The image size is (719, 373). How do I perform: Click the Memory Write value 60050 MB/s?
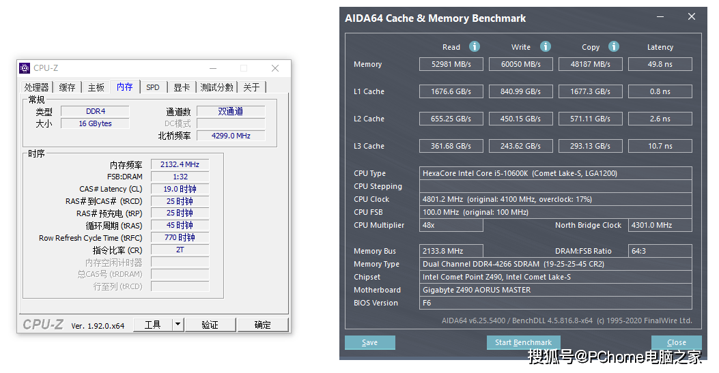521,64
